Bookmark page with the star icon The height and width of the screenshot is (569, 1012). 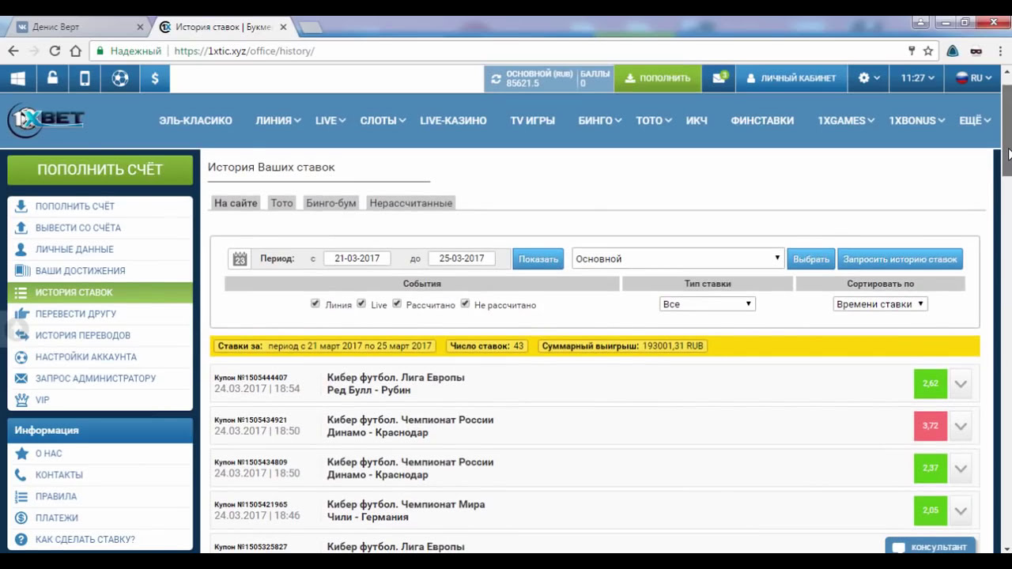point(928,51)
